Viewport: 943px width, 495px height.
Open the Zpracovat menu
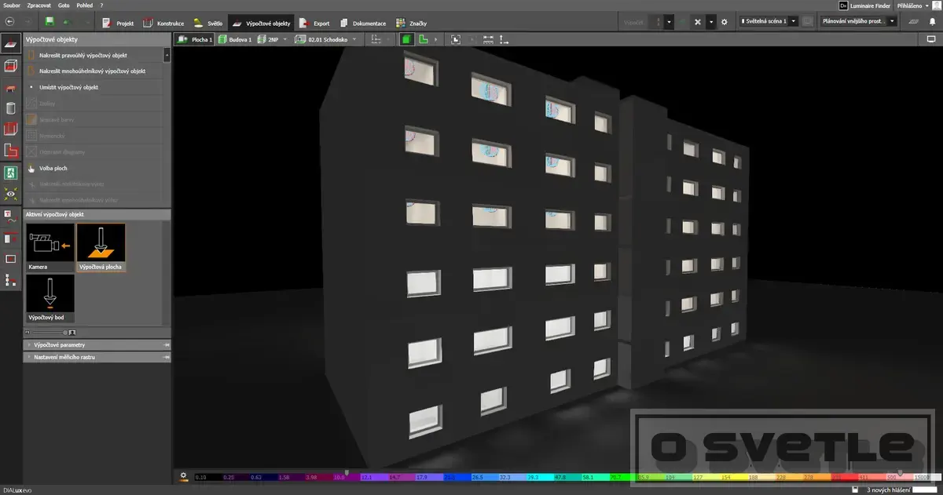39,5
